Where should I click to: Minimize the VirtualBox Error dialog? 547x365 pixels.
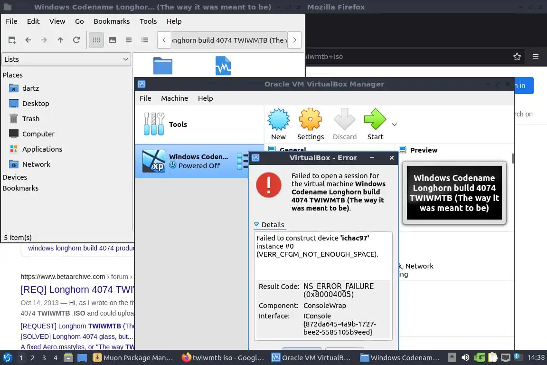pos(371,158)
